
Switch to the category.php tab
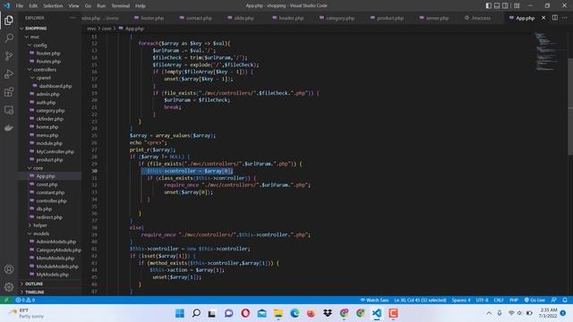(337, 18)
